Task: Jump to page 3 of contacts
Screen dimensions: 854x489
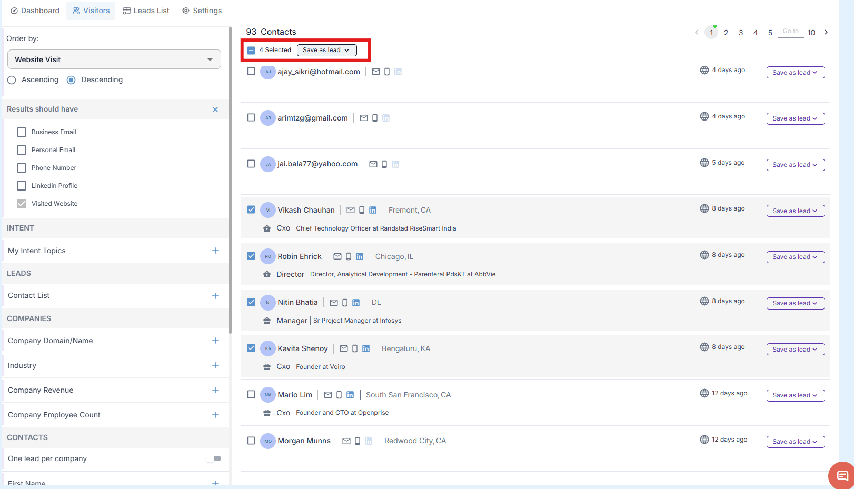Action: pyautogui.click(x=741, y=33)
